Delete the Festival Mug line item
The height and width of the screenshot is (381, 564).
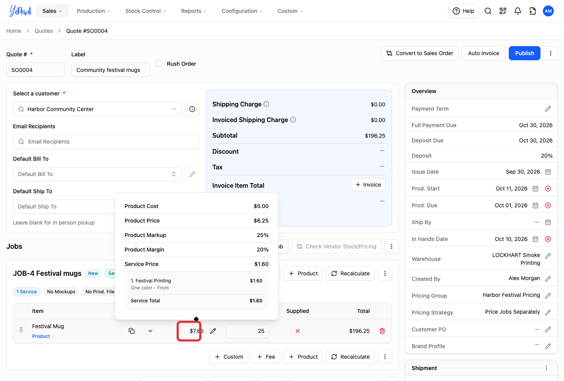click(x=382, y=331)
